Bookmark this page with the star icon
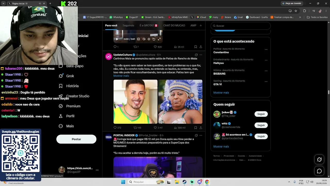The height and width of the screenshot is (186, 330). (x=296, y=11)
